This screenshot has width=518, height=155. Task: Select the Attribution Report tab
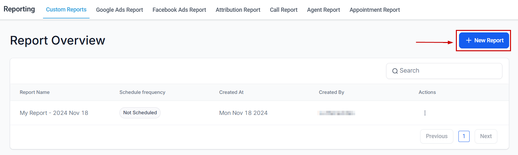pyautogui.click(x=238, y=10)
